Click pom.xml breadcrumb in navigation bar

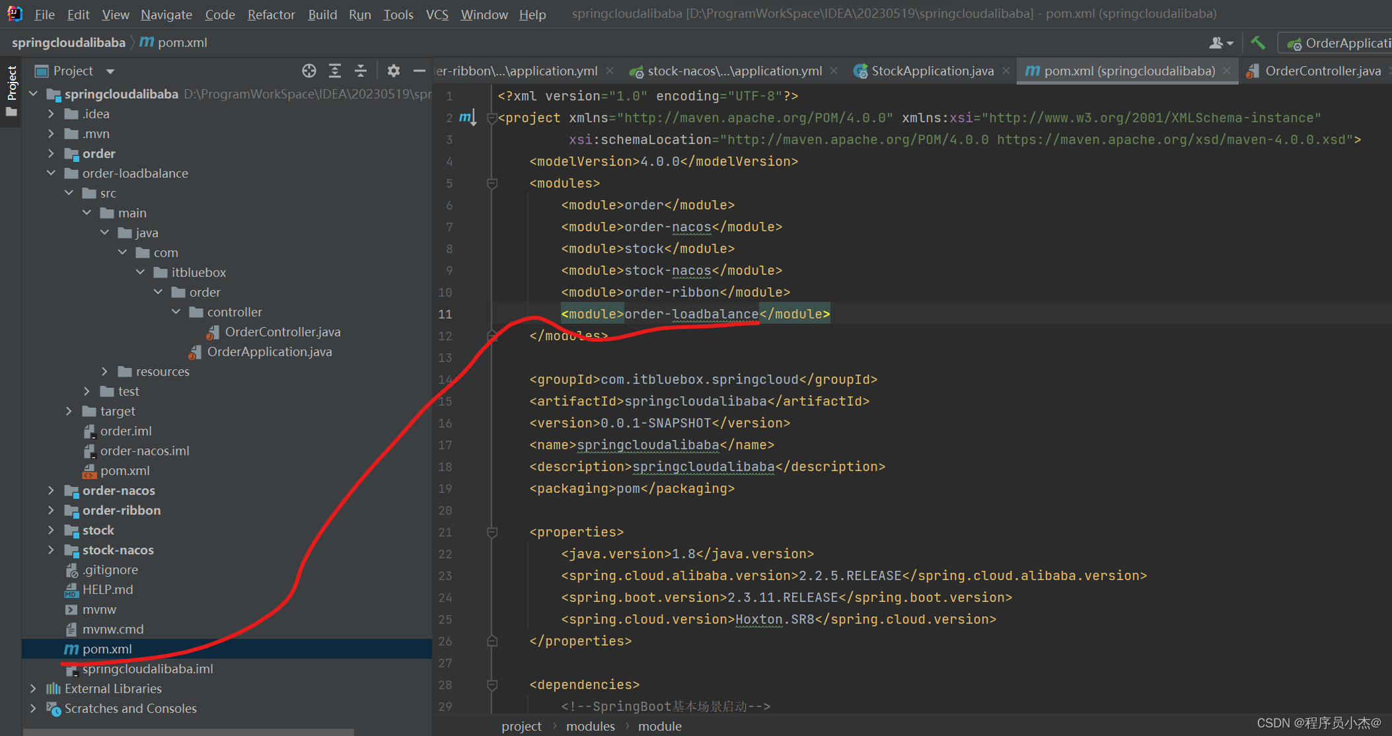coord(174,43)
